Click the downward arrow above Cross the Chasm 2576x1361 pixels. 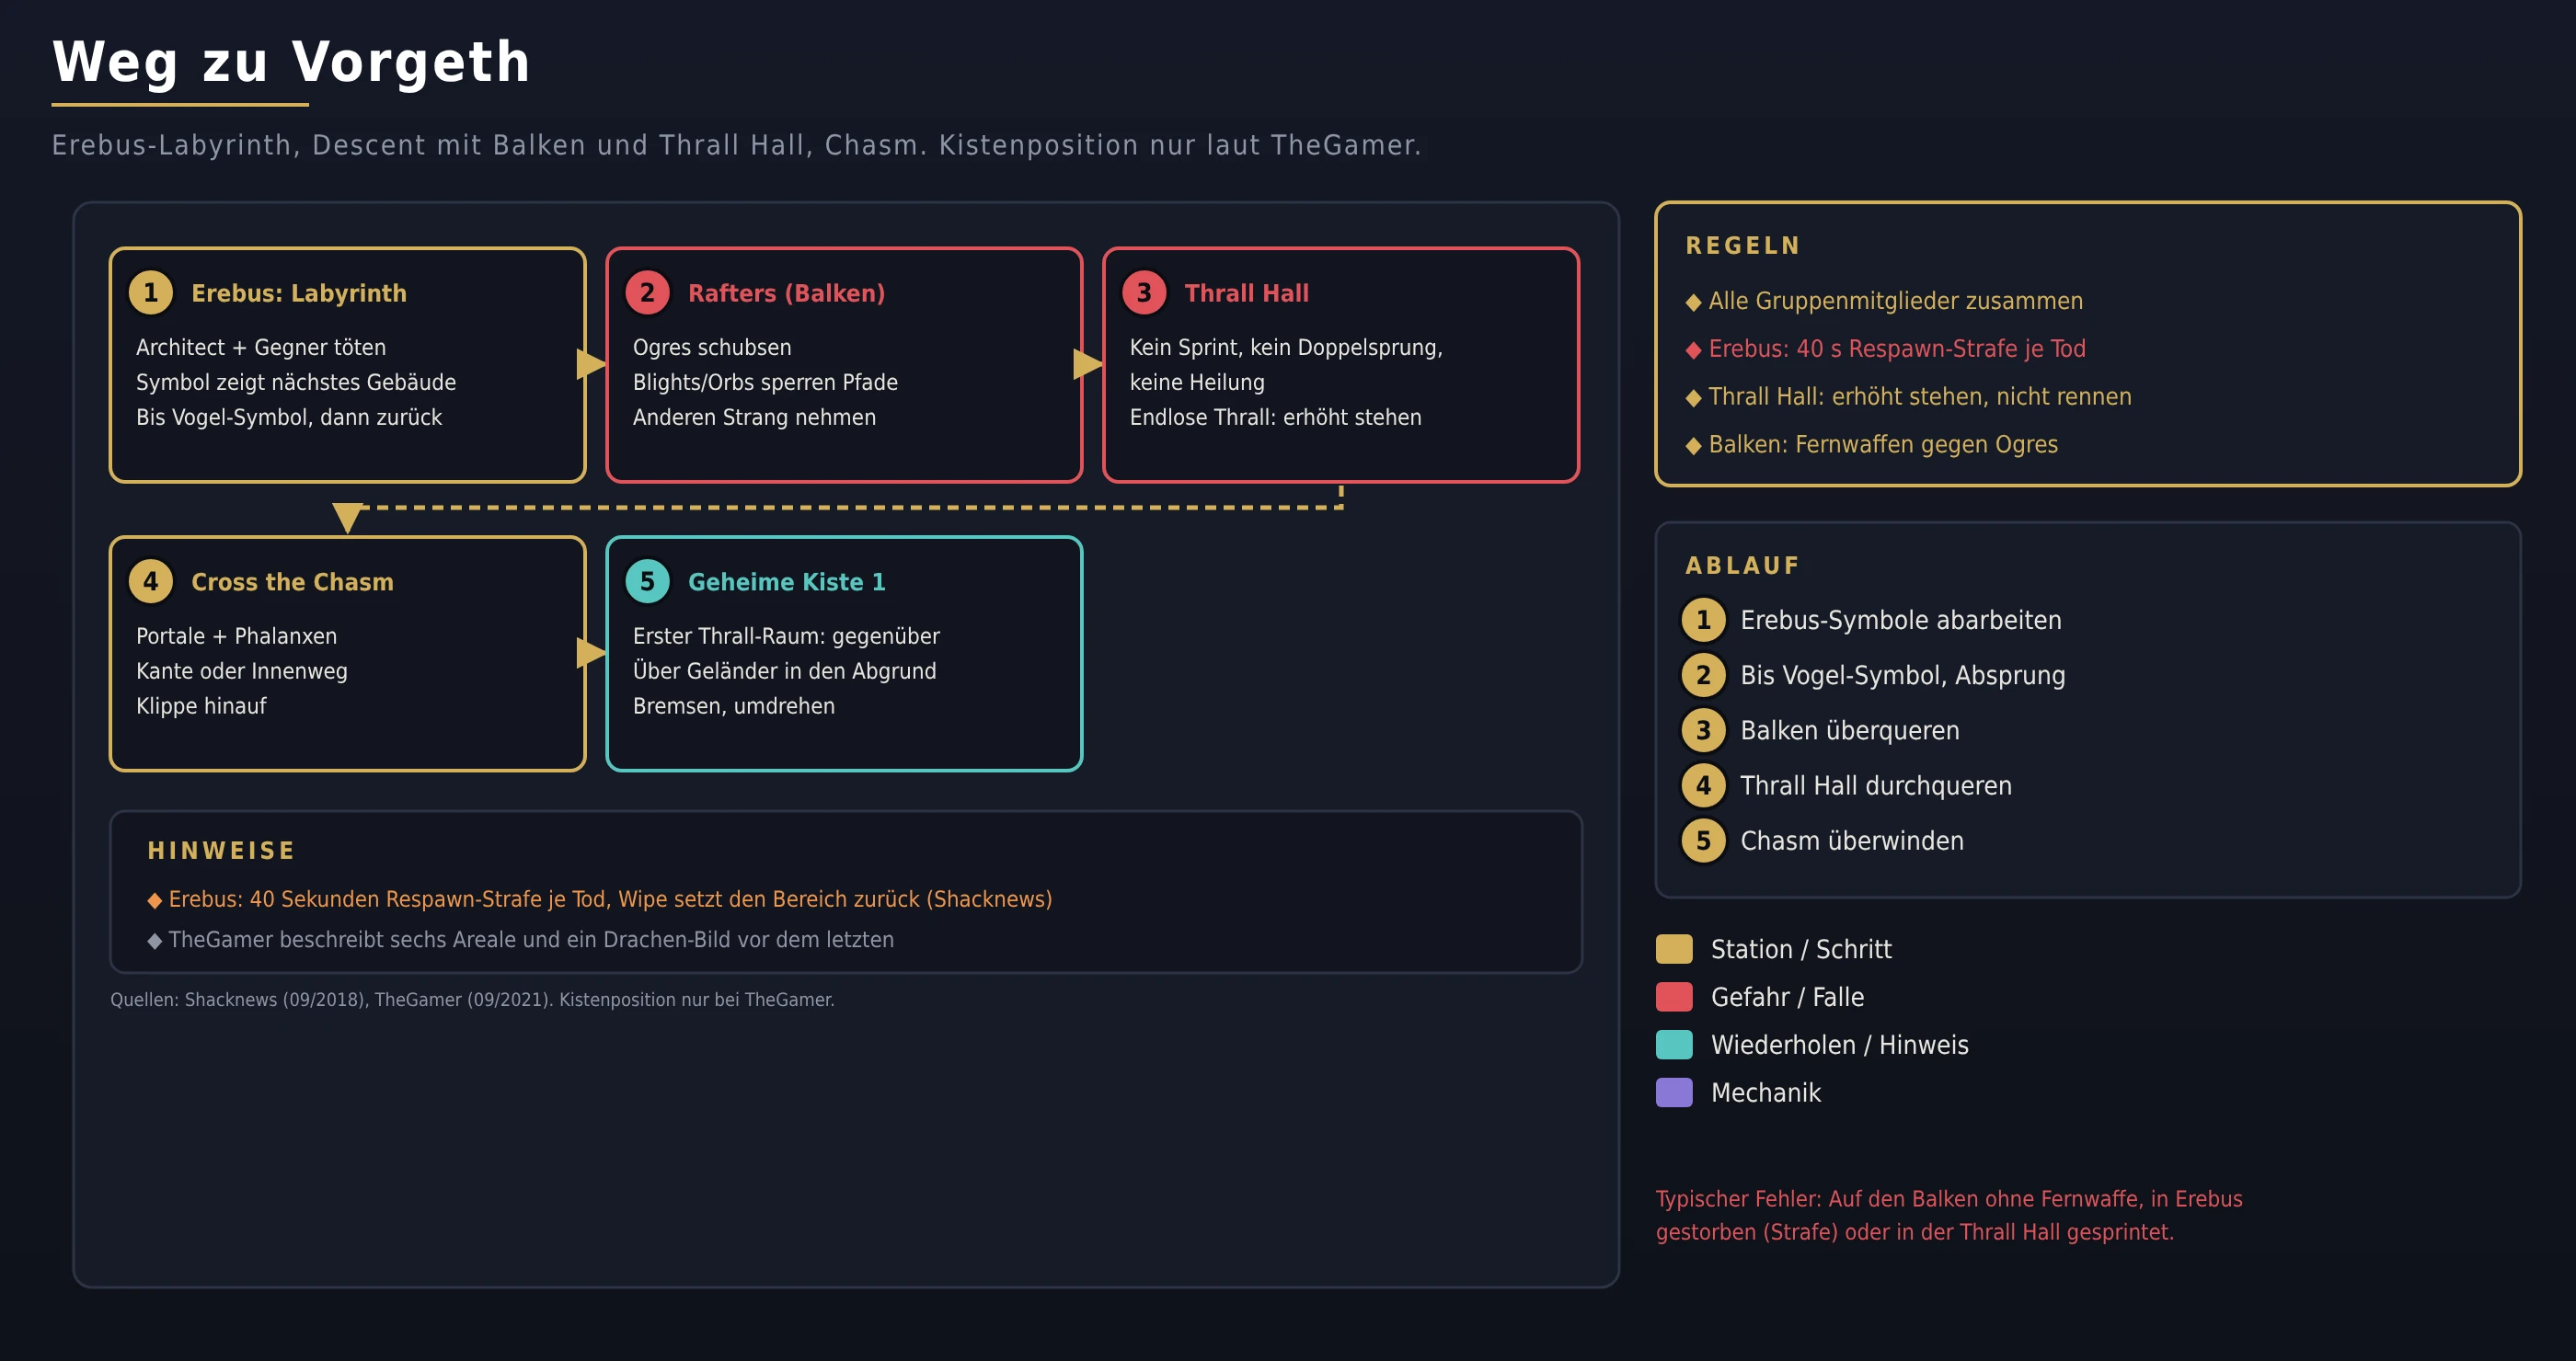coord(348,519)
